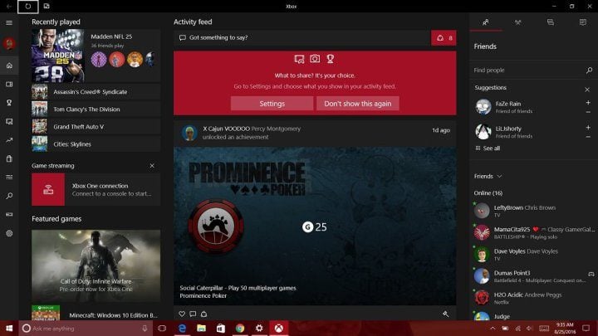Switch to the Messages tab

pyautogui.click(x=551, y=22)
